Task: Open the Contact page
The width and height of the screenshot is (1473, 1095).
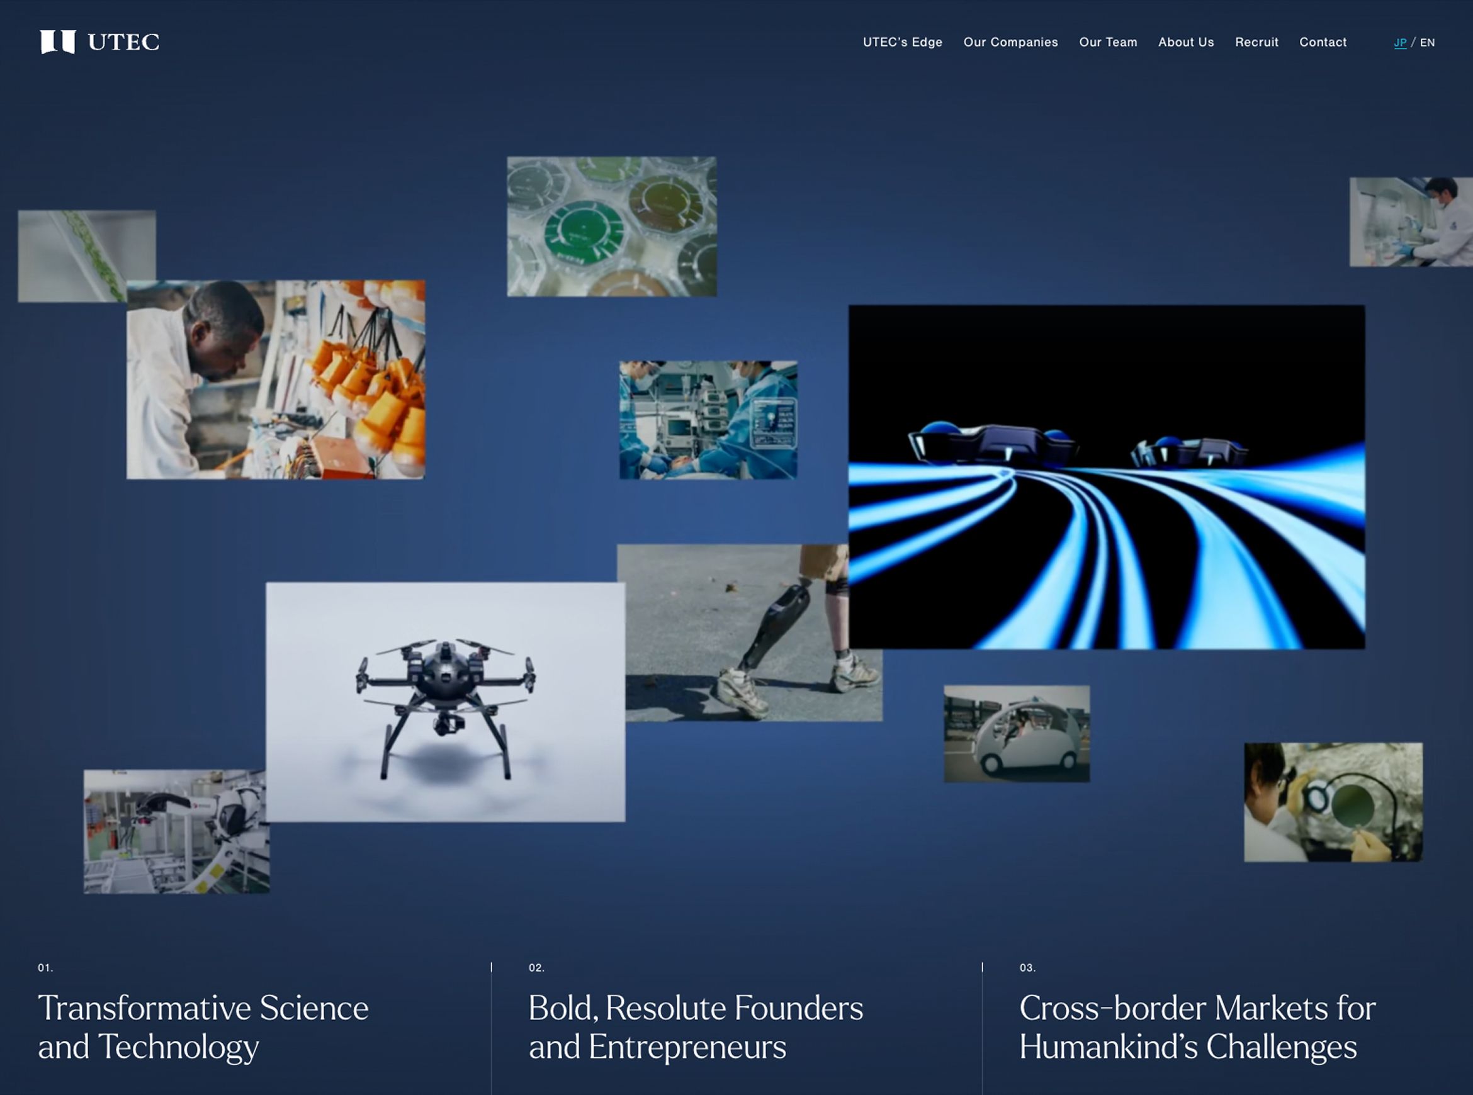Action: coord(1323,42)
